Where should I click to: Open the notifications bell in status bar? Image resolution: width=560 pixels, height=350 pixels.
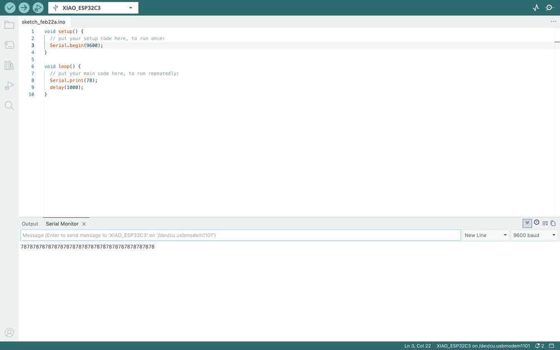coord(539,346)
